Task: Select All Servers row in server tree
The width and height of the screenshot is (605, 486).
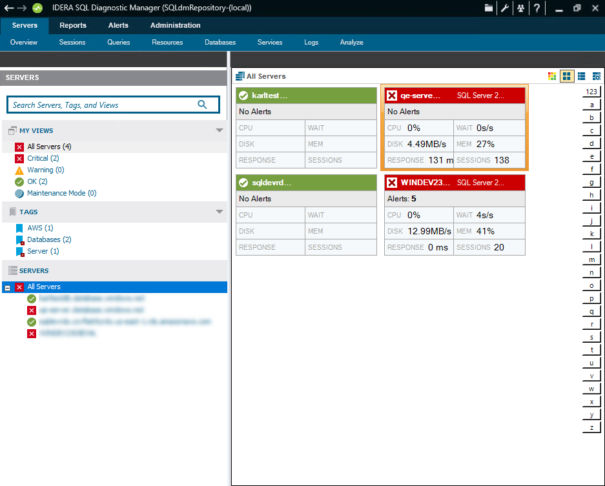Action: click(114, 287)
